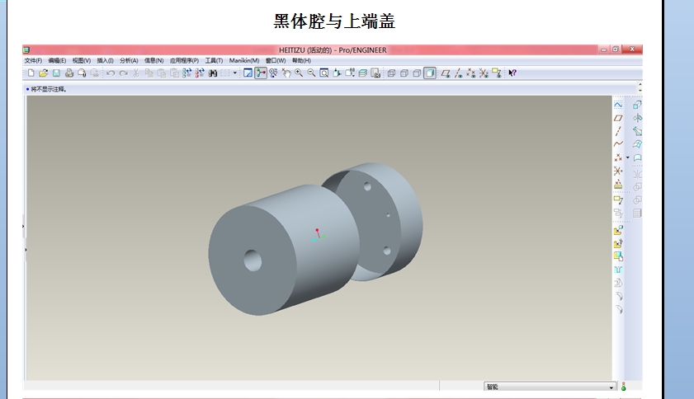
Task: Open the 信息(N) menu
Action: (153, 61)
